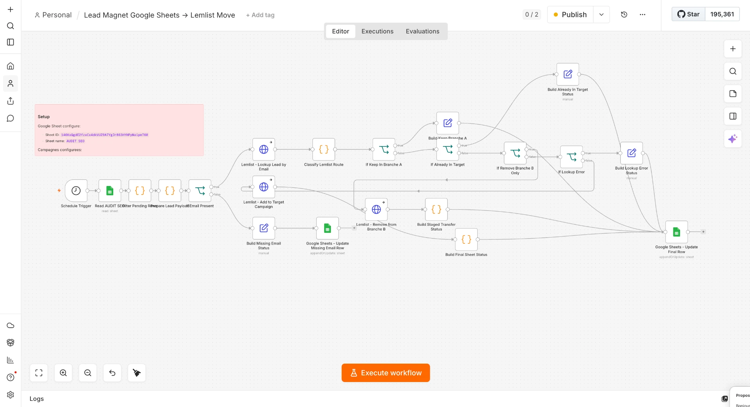Click Execute workflow button
The image size is (750, 407).
coord(386,373)
